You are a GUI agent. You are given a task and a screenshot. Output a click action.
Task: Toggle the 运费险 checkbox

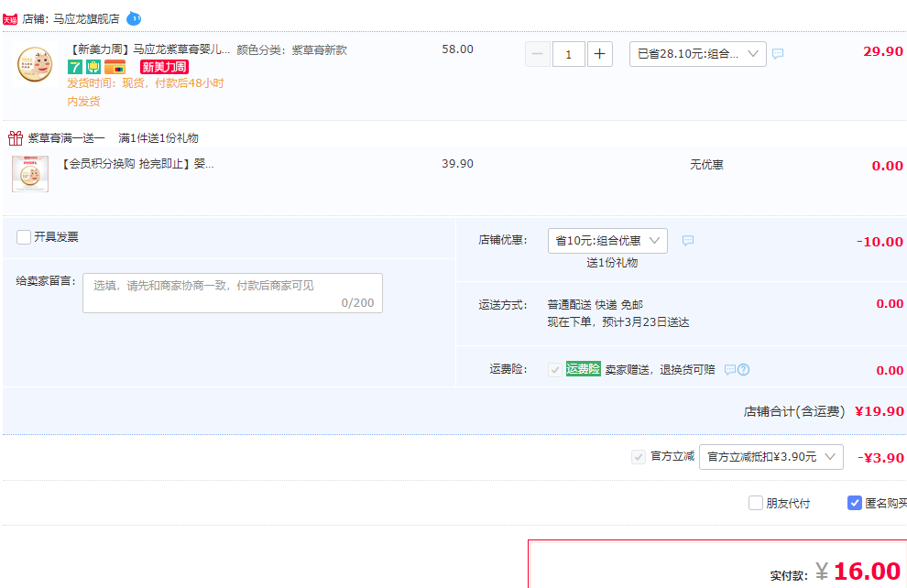point(554,370)
